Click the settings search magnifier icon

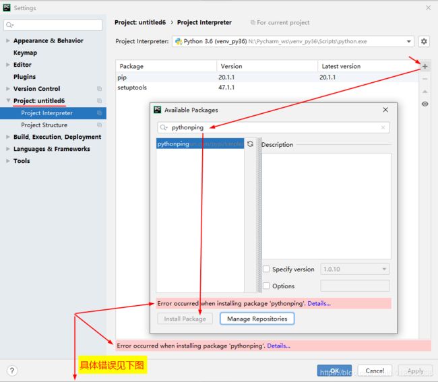(x=9, y=25)
